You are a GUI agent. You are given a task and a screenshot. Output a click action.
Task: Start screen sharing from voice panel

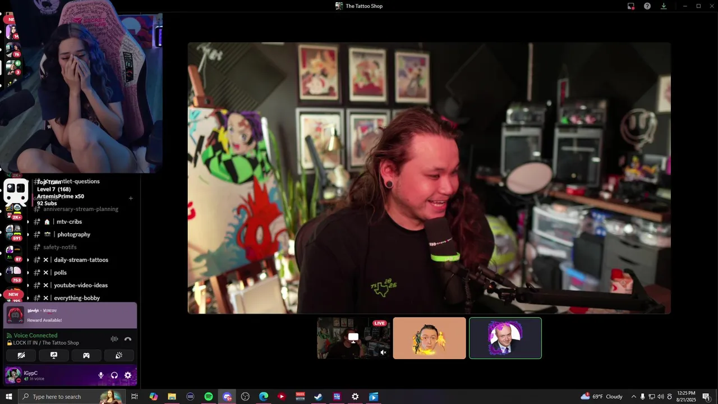point(54,355)
